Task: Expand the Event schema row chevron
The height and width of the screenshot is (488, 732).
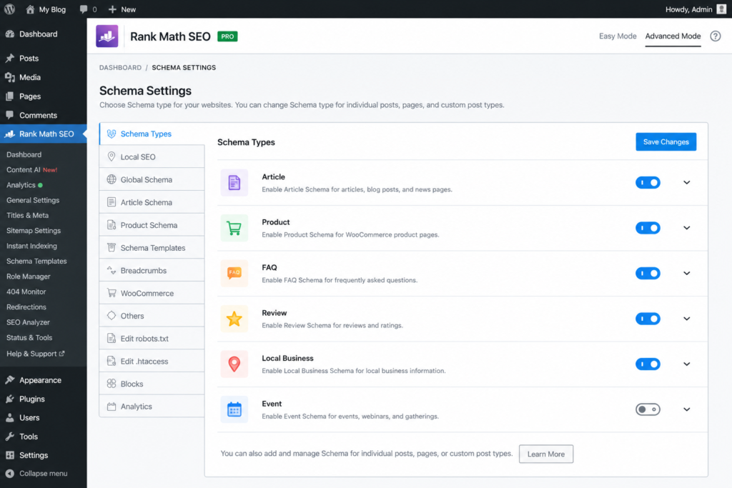Action: coord(687,409)
